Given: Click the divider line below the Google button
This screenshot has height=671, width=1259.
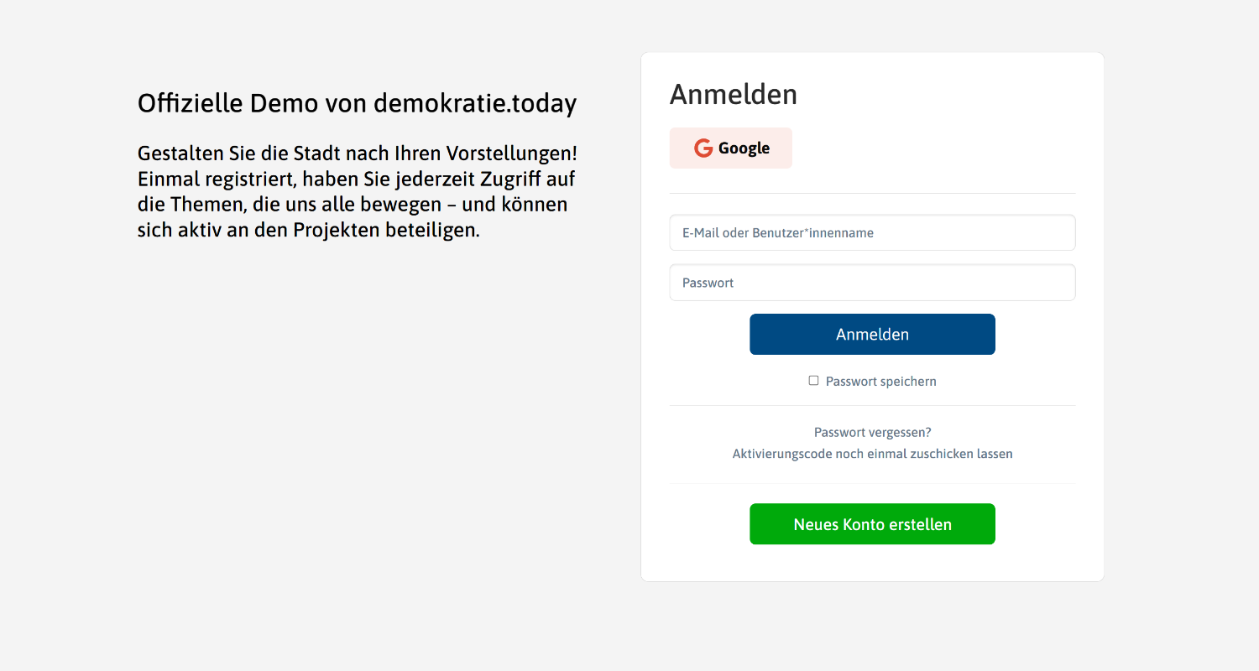Looking at the screenshot, I should click(872, 193).
